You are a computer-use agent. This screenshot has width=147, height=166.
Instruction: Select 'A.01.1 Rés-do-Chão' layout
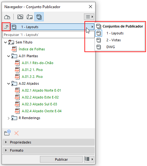point(37,63)
